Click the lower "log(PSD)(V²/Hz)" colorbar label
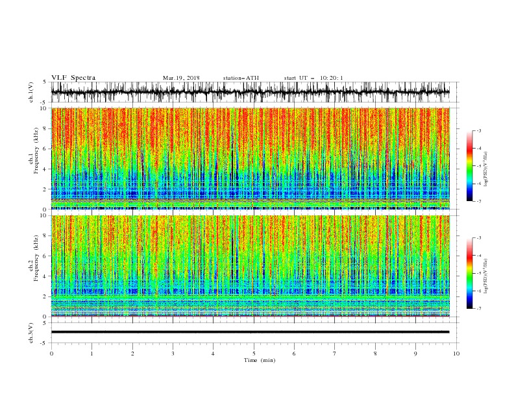514x397 pixels. tap(486, 276)
